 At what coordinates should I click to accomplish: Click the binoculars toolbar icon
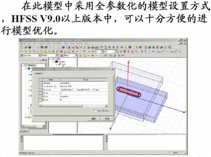[x=130, y=47]
